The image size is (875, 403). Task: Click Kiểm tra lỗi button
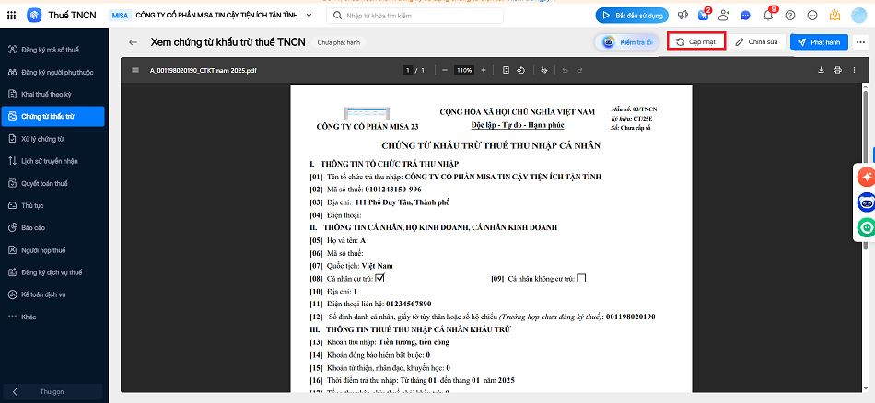pos(627,41)
